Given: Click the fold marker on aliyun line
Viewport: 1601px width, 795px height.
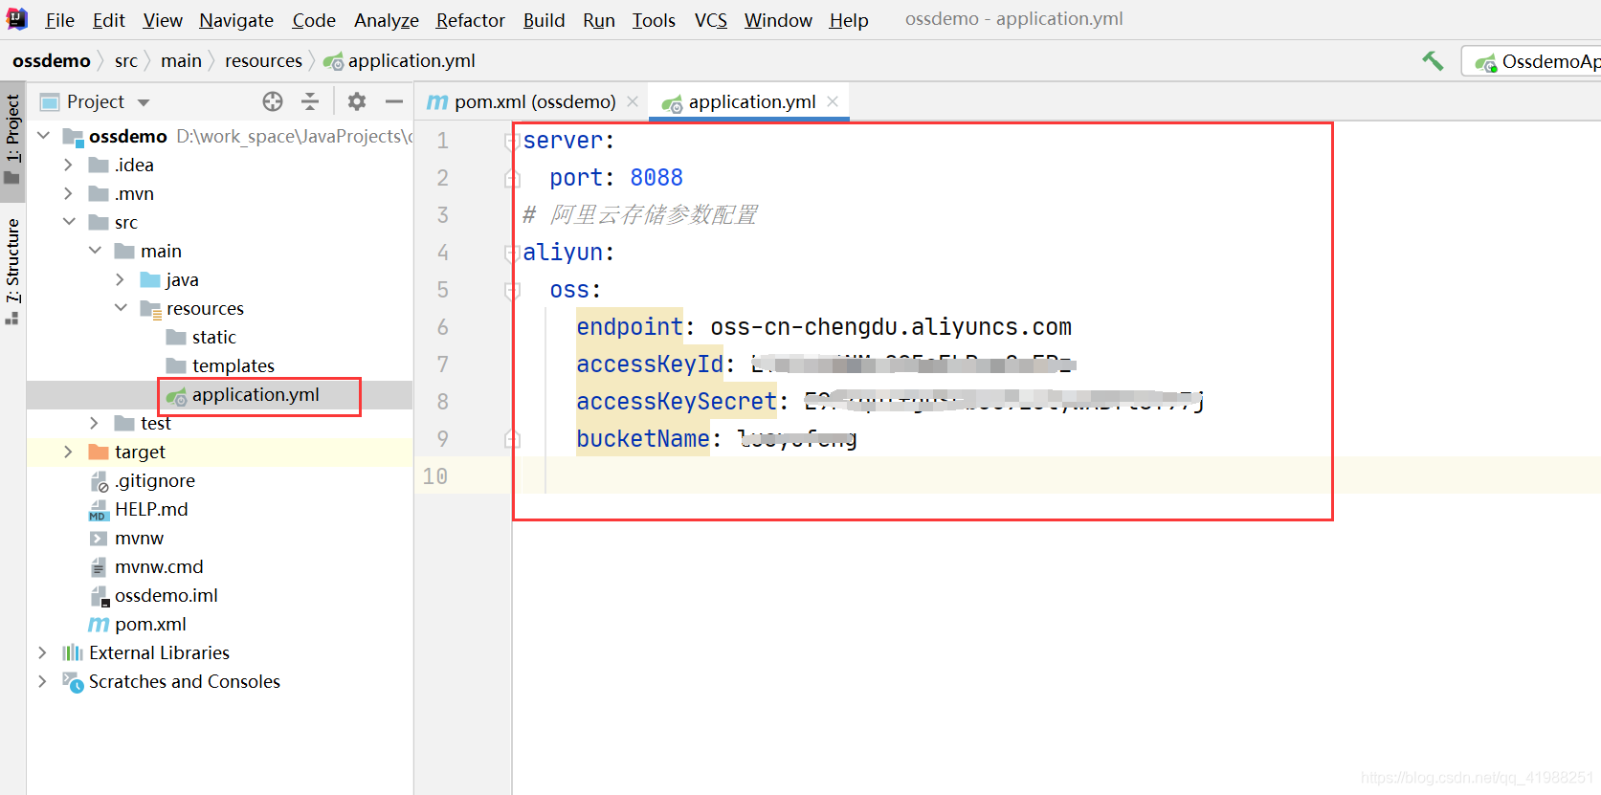Looking at the screenshot, I should click(512, 254).
